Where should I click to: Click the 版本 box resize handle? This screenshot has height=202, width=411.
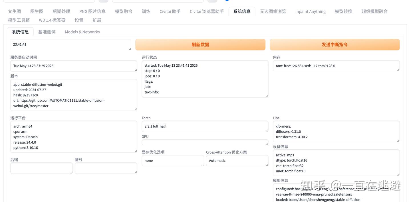136,109
